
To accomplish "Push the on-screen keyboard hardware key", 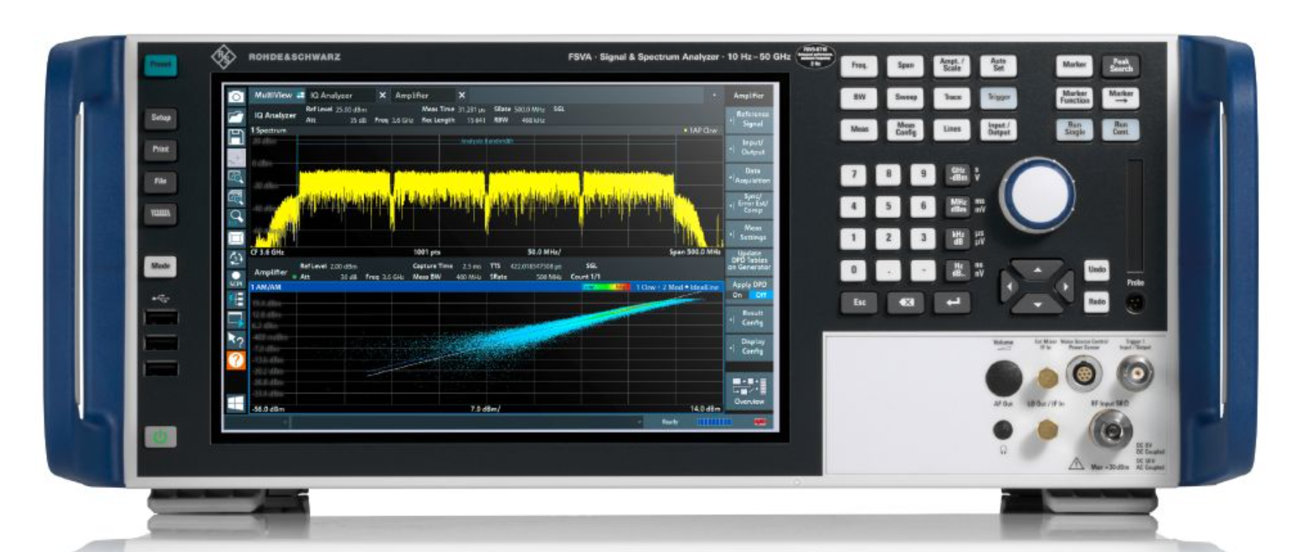I will (x=161, y=214).
